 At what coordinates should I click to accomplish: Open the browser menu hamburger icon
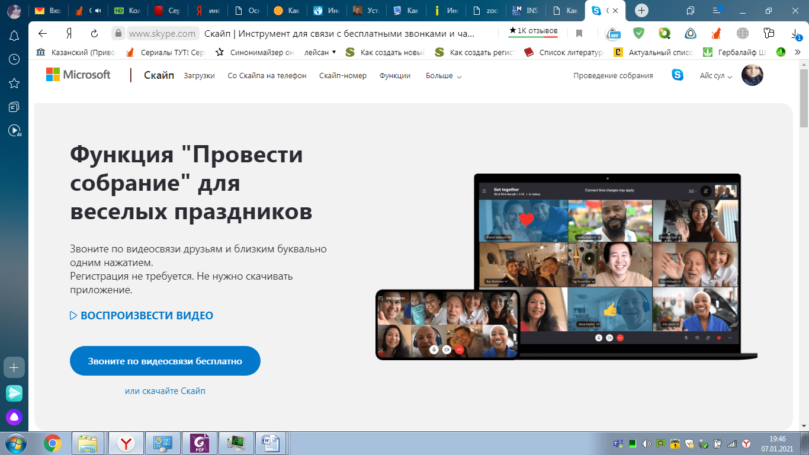click(x=717, y=11)
